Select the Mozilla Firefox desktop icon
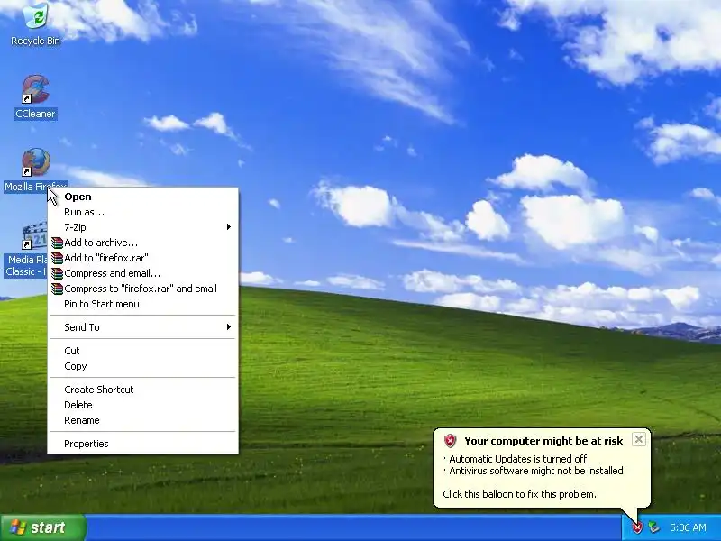The width and height of the screenshot is (721, 541). pyautogui.click(x=35, y=162)
